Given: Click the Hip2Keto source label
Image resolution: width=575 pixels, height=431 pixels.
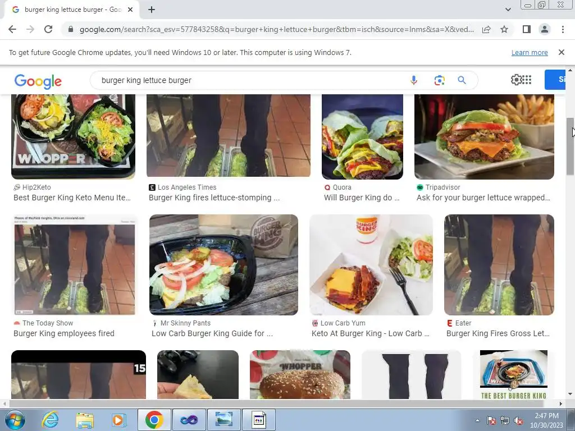Looking at the screenshot, I should pyautogui.click(x=36, y=187).
